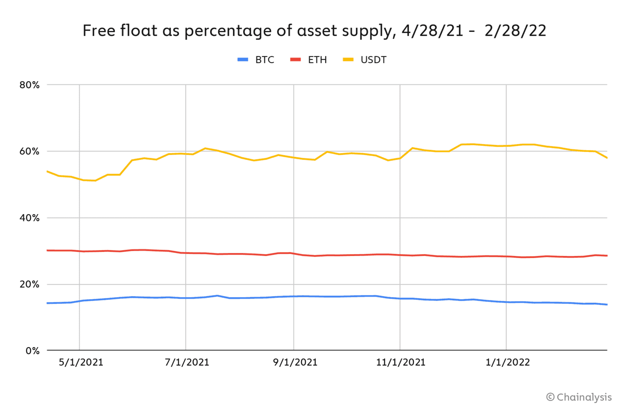627x412 pixels.
Task: Click the 60% y-axis label
Action: [x=29, y=152]
